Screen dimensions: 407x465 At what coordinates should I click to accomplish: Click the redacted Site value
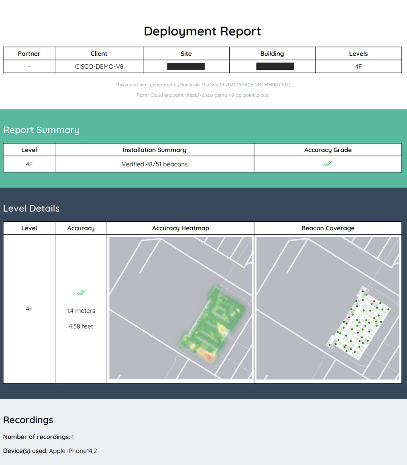click(x=186, y=67)
